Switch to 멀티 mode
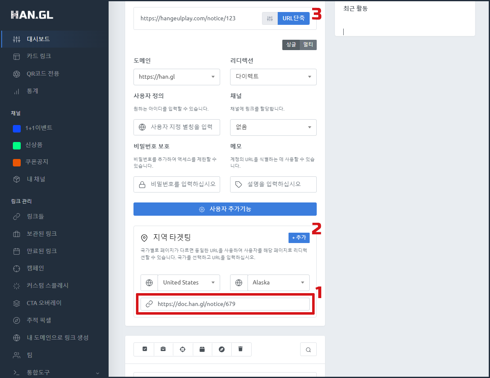 [x=308, y=45]
